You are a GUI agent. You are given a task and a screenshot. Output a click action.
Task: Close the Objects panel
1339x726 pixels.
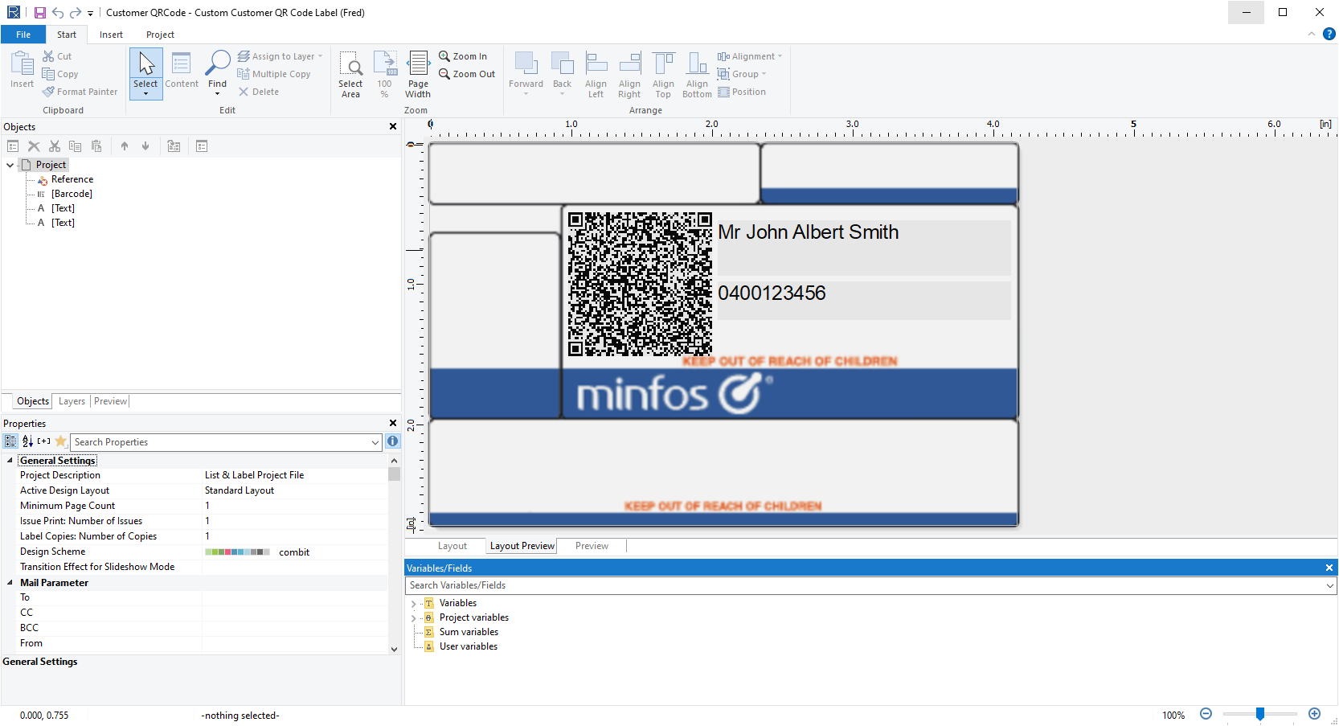pyautogui.click(x=393, y=126)
